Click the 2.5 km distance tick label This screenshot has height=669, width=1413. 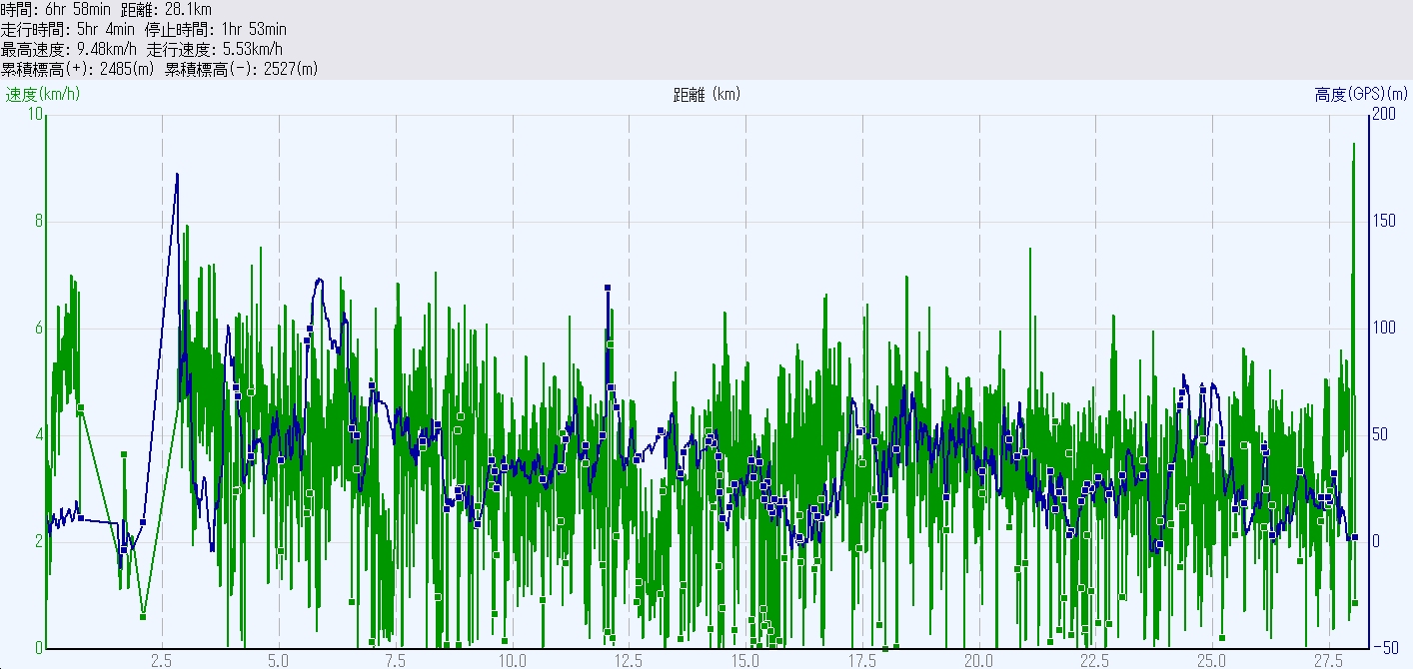[162, 660]
